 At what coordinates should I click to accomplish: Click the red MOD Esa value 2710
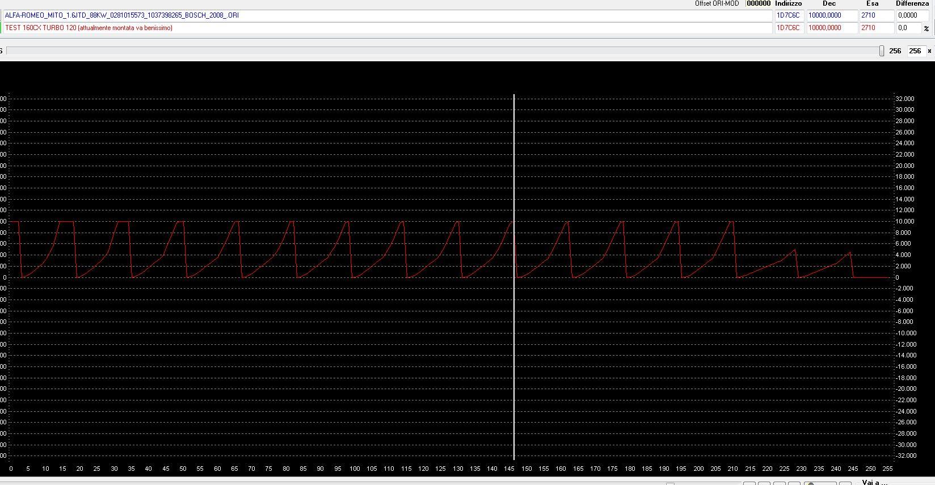point(876,28)
